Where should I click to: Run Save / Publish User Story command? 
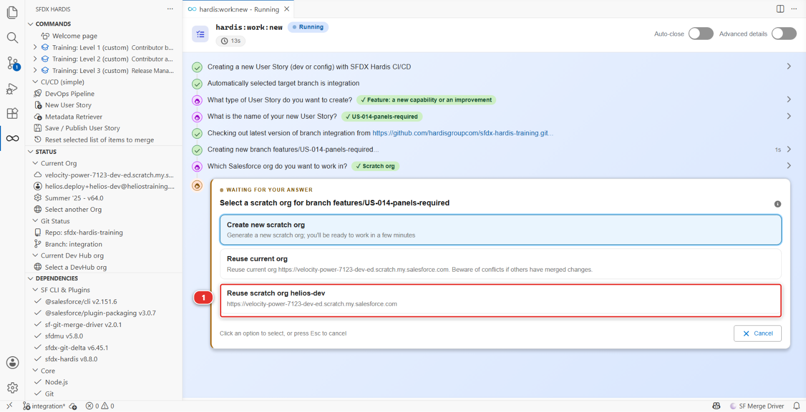[82, 128]
